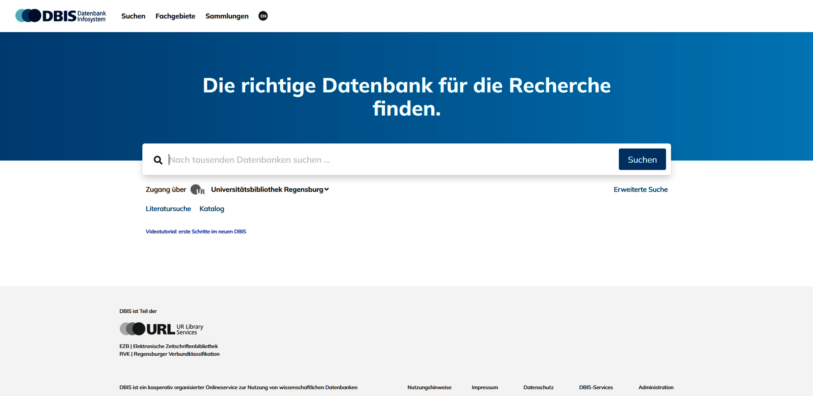Image resolution: width=813 pixels, height=396 pixels.
Task: Open the Videotutorial erste Schritte link
Action: [196, 231]
